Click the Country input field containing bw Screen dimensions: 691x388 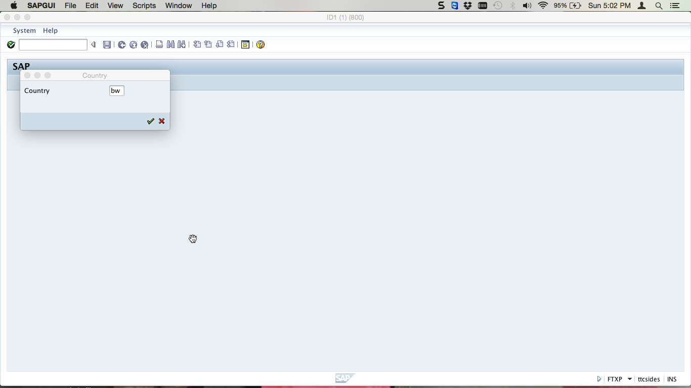point(117,90)
